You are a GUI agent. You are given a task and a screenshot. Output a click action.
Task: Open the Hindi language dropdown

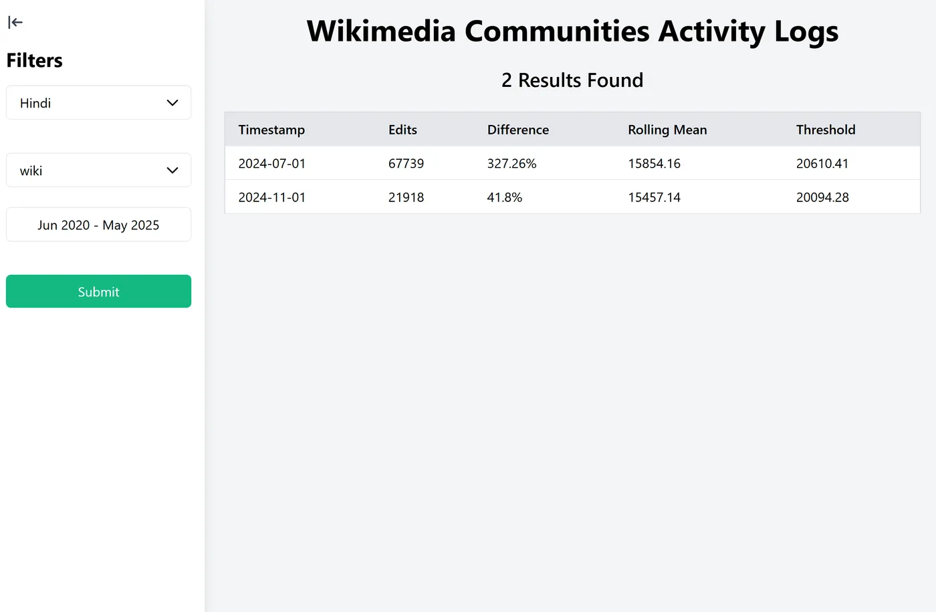pos(98,102)
